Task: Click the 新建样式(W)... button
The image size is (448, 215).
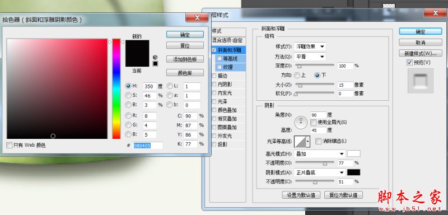Action: click(421, 53)
